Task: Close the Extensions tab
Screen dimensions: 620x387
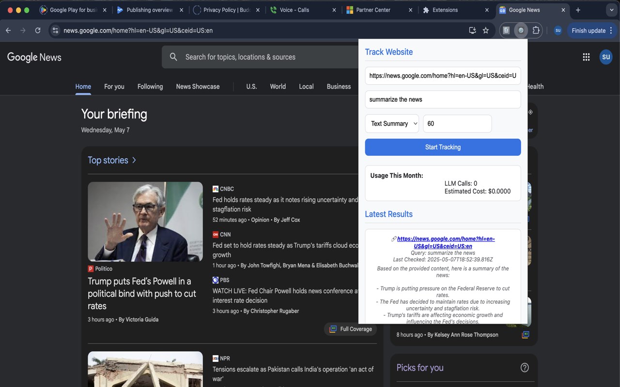Action: 487,10
